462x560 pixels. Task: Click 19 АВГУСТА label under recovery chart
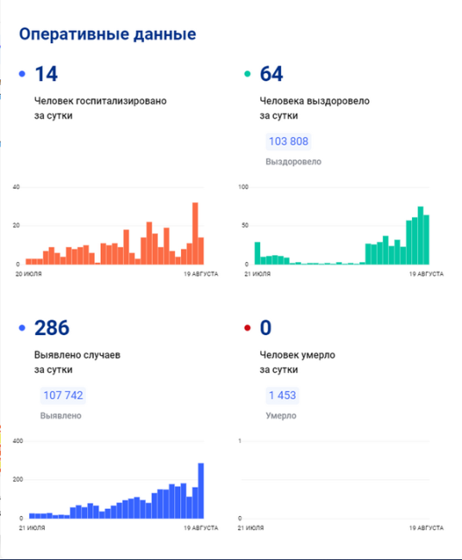[x=427, y=274]
